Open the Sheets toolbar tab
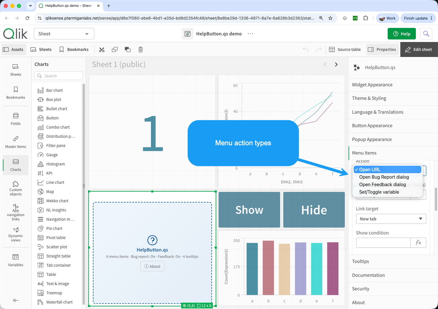The height and width of the screenshot is (309, 438). click(x=41, y=49)
